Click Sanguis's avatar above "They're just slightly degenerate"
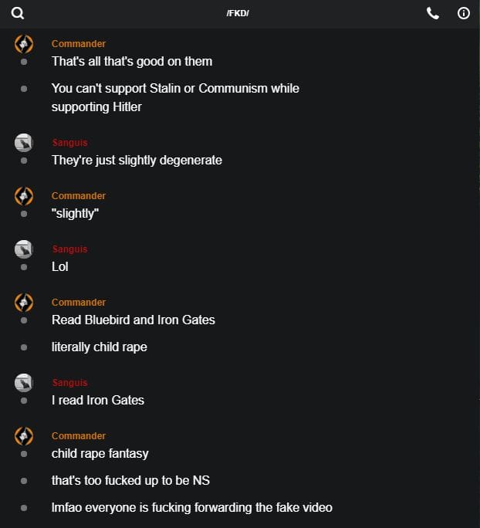The width and height of the screenshot is (480, 528). pyautogui.click(x=24, y=143)
